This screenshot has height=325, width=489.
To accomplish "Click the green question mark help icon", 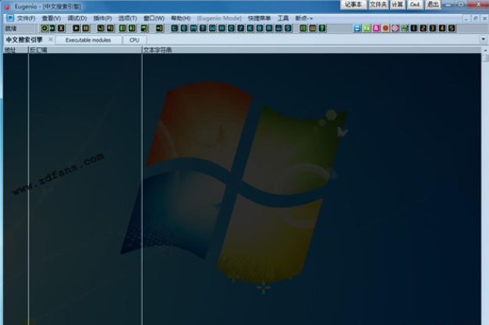I will point(322,28).
